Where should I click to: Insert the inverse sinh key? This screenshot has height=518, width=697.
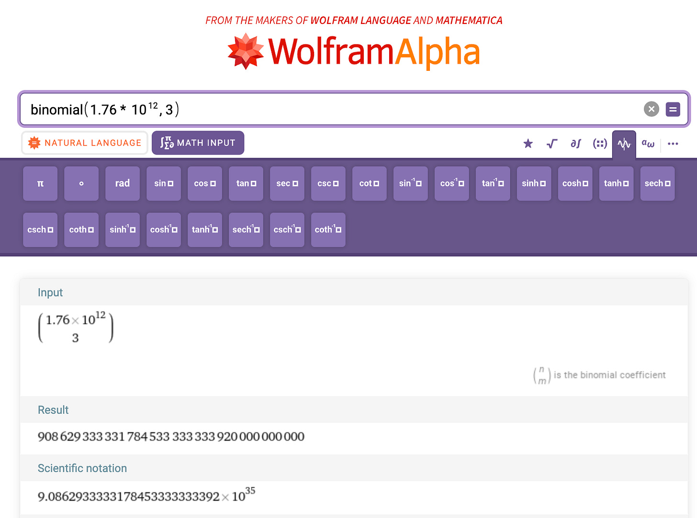pos(123,230)
